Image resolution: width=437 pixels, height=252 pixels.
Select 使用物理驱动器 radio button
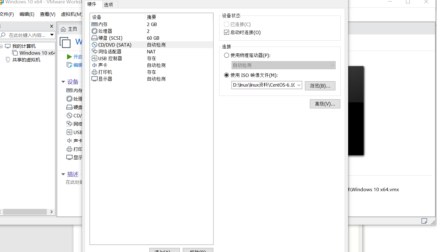coord(227,55)
